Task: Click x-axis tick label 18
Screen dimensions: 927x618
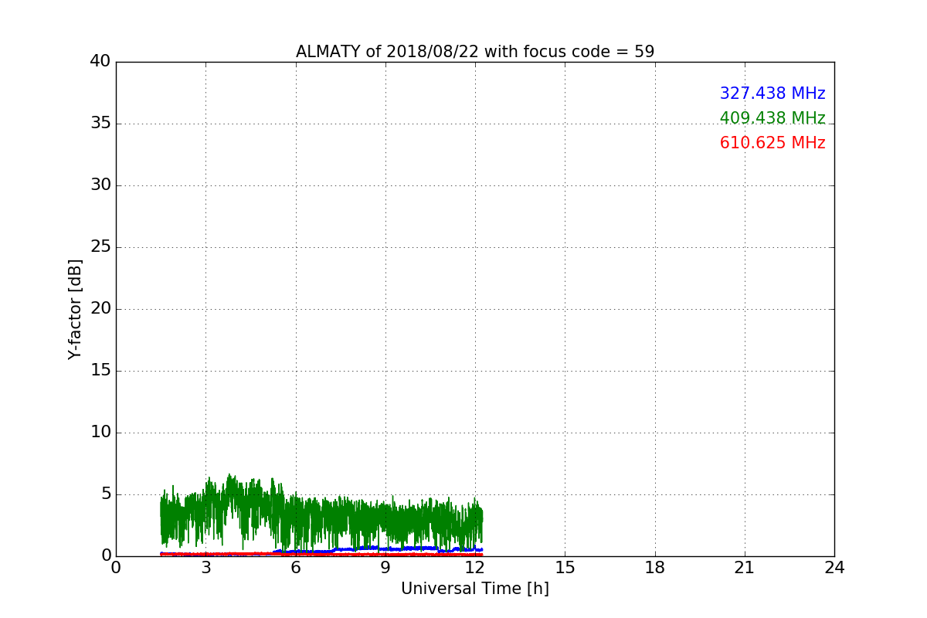Action: [655, 568]
